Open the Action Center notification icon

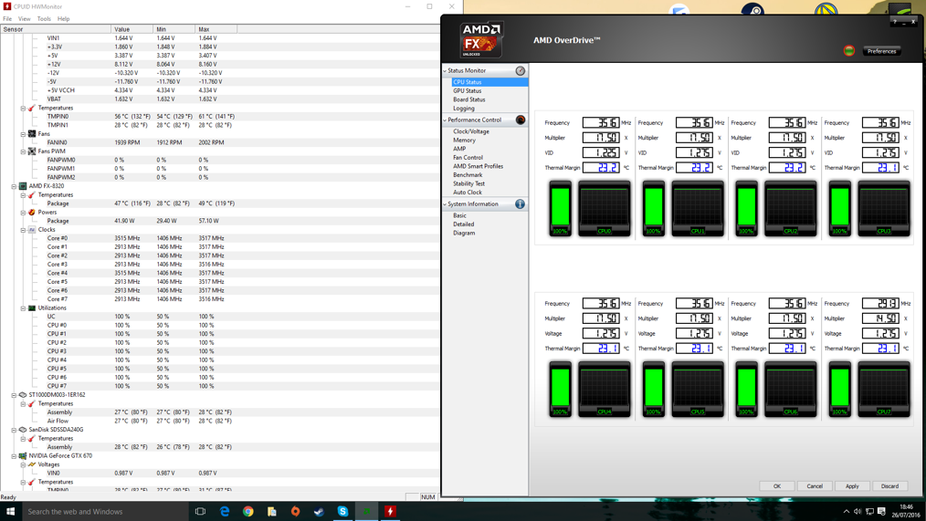[881, 512]
